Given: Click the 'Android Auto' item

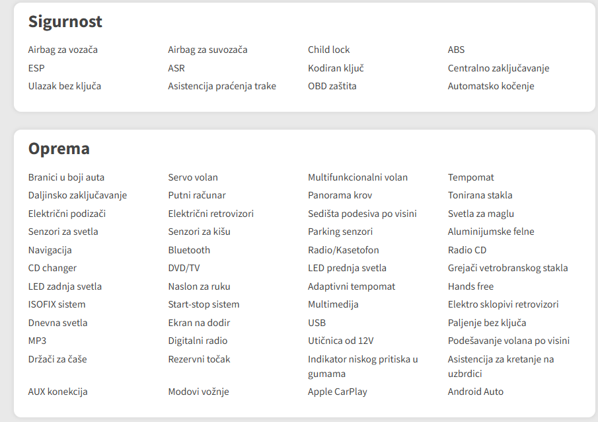Looking at the screenshot, I should [x=476, y=392].
